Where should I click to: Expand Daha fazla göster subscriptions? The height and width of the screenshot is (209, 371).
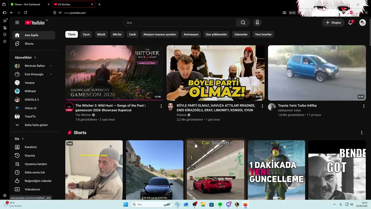point(34,125)
